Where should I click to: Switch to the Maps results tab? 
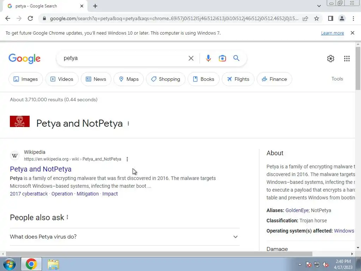click(x=128, y=79)
